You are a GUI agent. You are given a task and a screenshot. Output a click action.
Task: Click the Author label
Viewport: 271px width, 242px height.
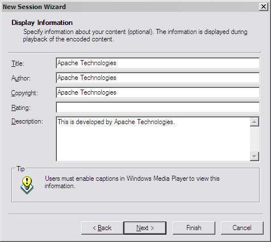(x=21, y=78)
